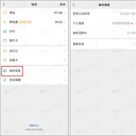Open the 账单 menu in the header

click(x=63, y=5)
